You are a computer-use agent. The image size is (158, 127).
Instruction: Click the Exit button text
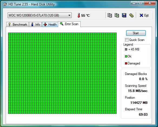146,15
